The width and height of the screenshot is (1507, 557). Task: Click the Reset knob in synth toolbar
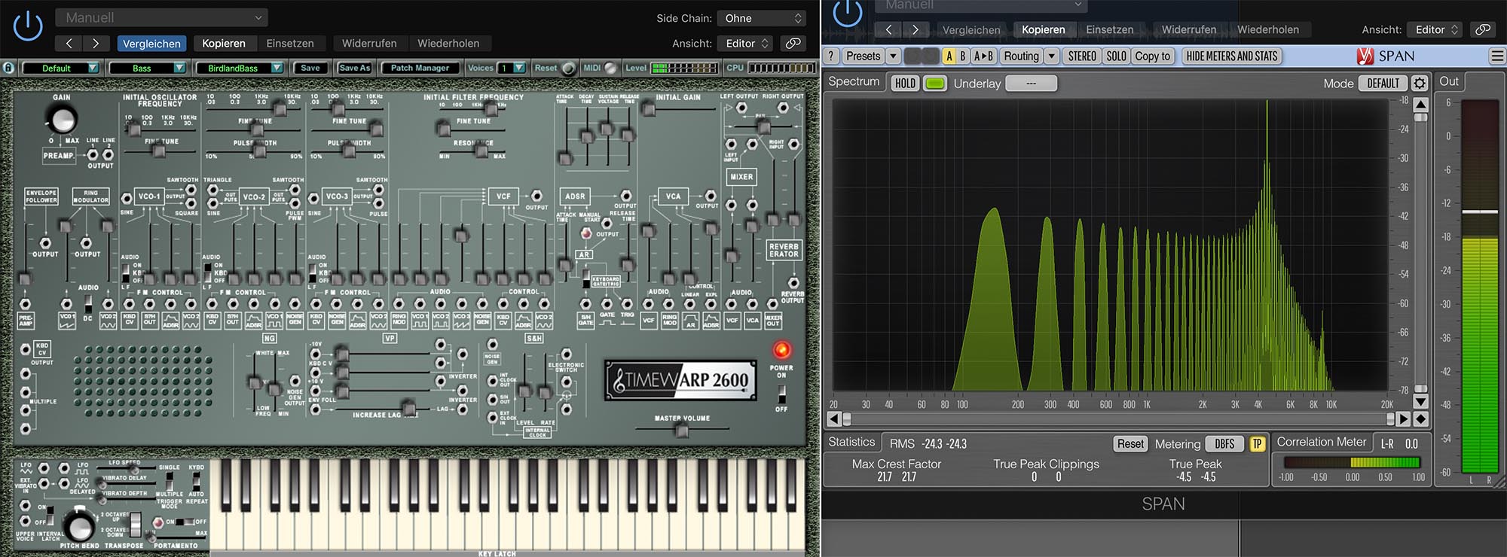[x=569, y=68]
